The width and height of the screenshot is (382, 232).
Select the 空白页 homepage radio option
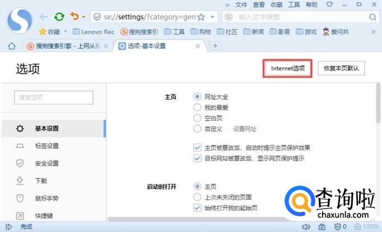[x=197, y=118]
